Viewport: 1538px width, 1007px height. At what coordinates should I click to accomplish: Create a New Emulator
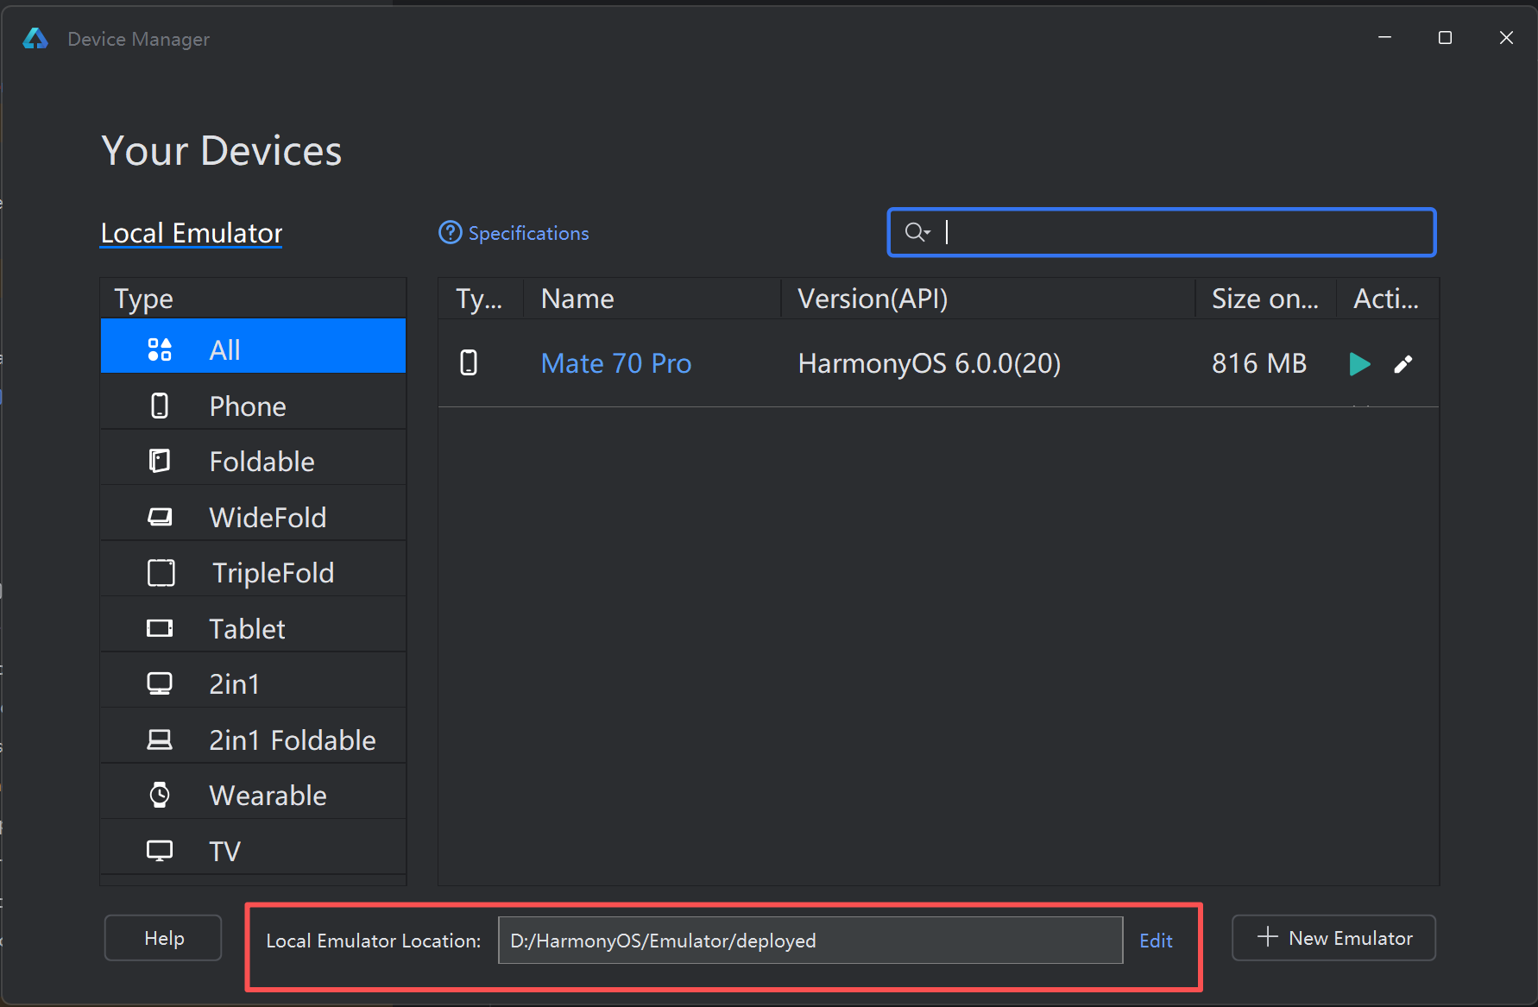pos(1333,938)
